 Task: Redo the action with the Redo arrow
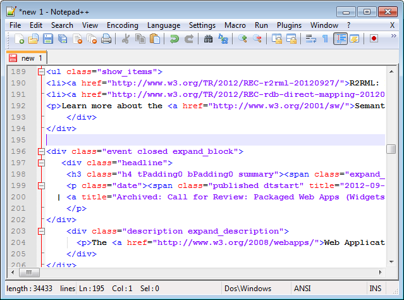click(x=189, y=39)
